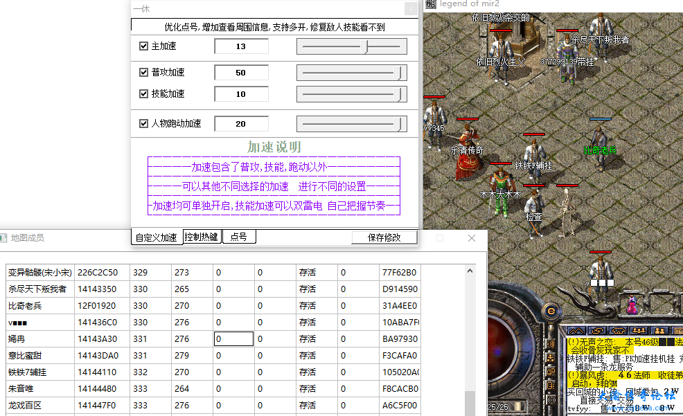Image resolution: width=683 pixels, height=416 pixels.
Task: Click the 普攻加速 slider handle
Action: (x=398, y=73)
